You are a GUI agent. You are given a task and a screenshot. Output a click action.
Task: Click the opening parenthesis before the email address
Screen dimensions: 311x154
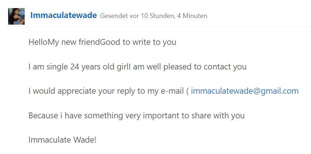187,91
